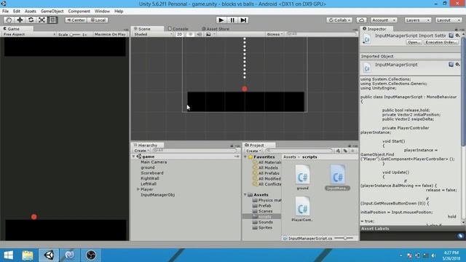Image resolution: width=466 pixels, height=262 pixels.
Task: Open the Sounds folder
Action: click(263, 222)
